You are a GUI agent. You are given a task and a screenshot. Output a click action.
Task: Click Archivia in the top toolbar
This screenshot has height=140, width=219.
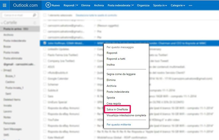(99, 5)
